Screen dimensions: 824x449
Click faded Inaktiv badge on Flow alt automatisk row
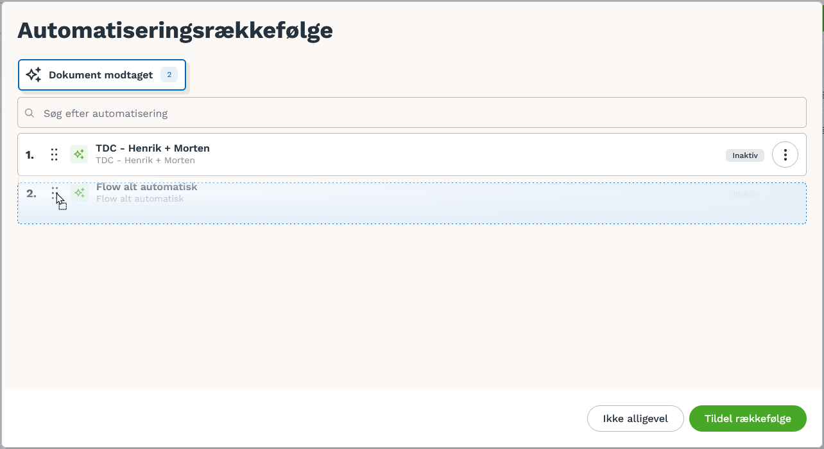click(x=745, y=193)
